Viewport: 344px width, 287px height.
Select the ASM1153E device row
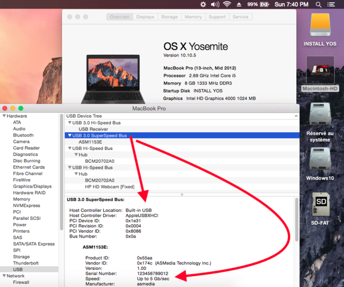pyautogui.click(x=182, y=142)
